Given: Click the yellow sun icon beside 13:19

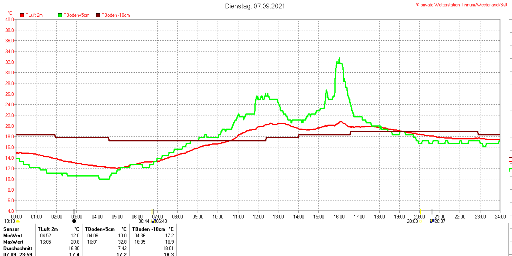Looking at the screenshot, I should (x=18, y=221).
